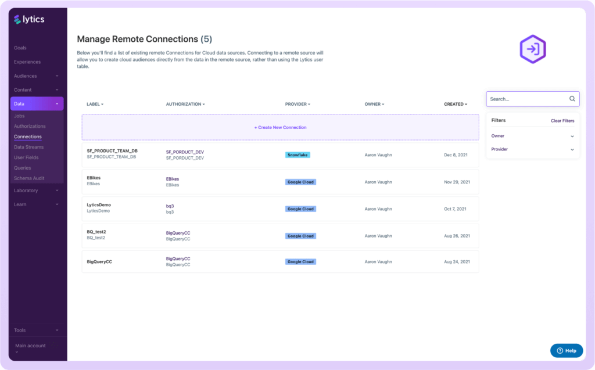Open the Goals sidebar item
Screen dimensions: 595x370
coord(20,48)
